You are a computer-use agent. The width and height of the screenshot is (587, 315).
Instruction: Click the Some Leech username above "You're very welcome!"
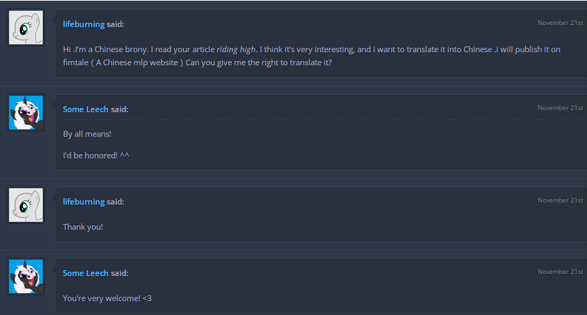[85, 273]
